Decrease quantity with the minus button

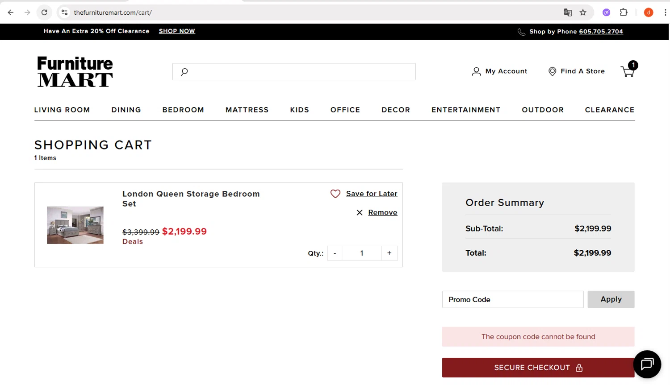[x=335, y=253]
